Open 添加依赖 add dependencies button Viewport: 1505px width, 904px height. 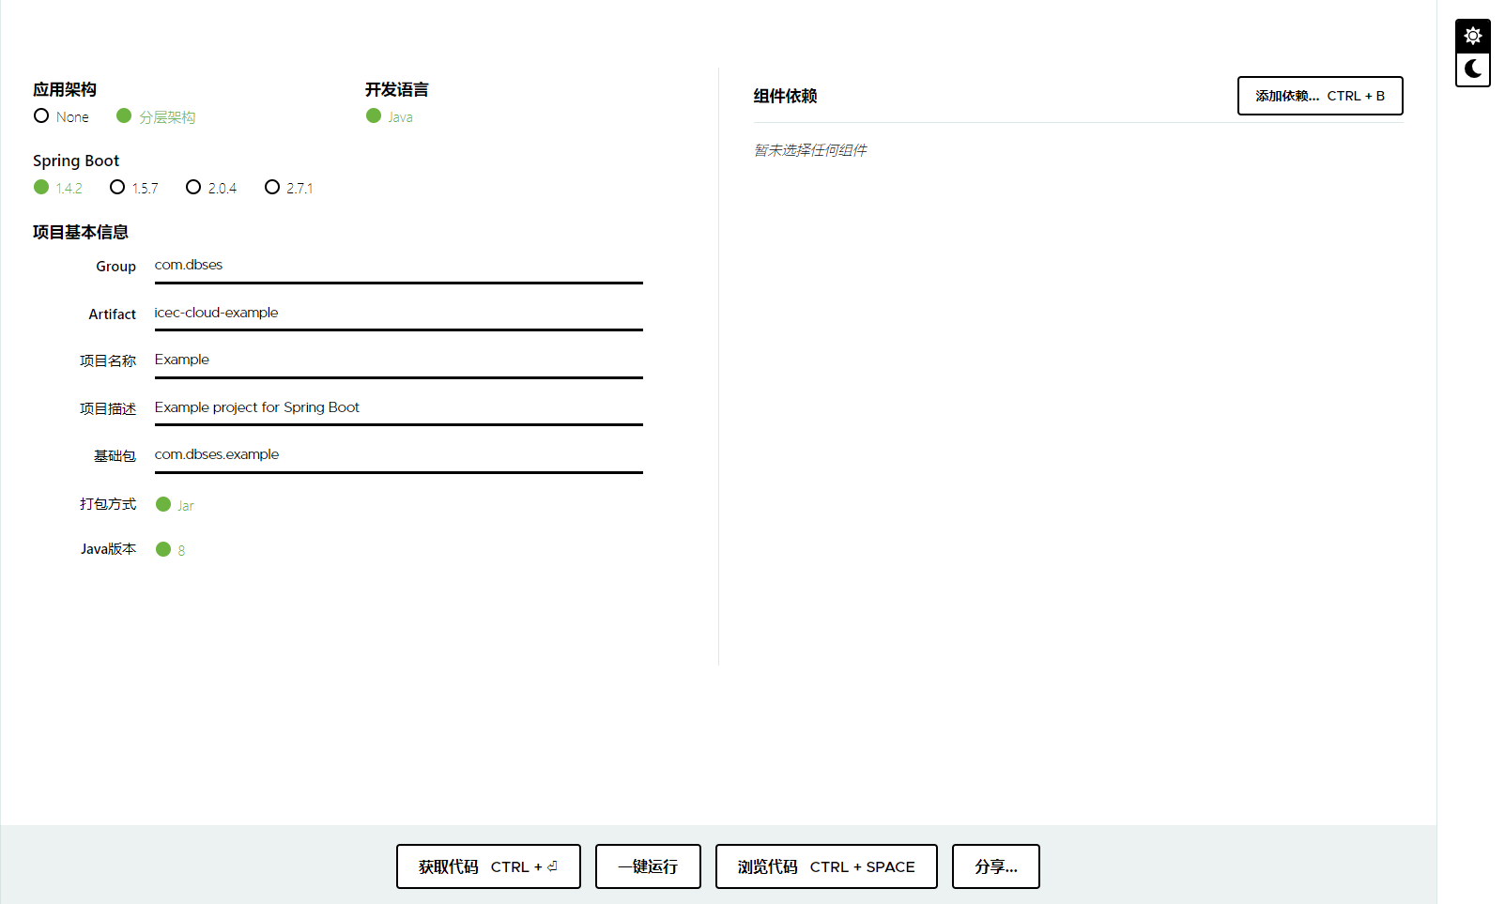click(x=1320, y=96)
